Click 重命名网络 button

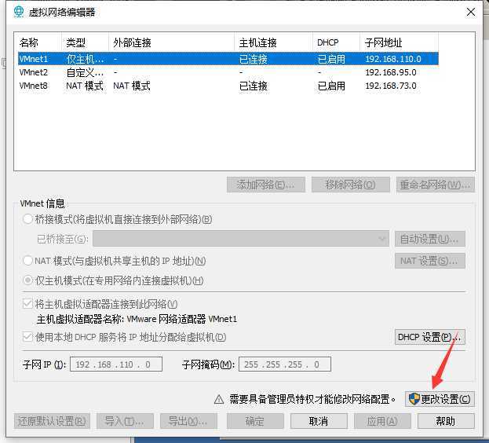pos(436,185)
